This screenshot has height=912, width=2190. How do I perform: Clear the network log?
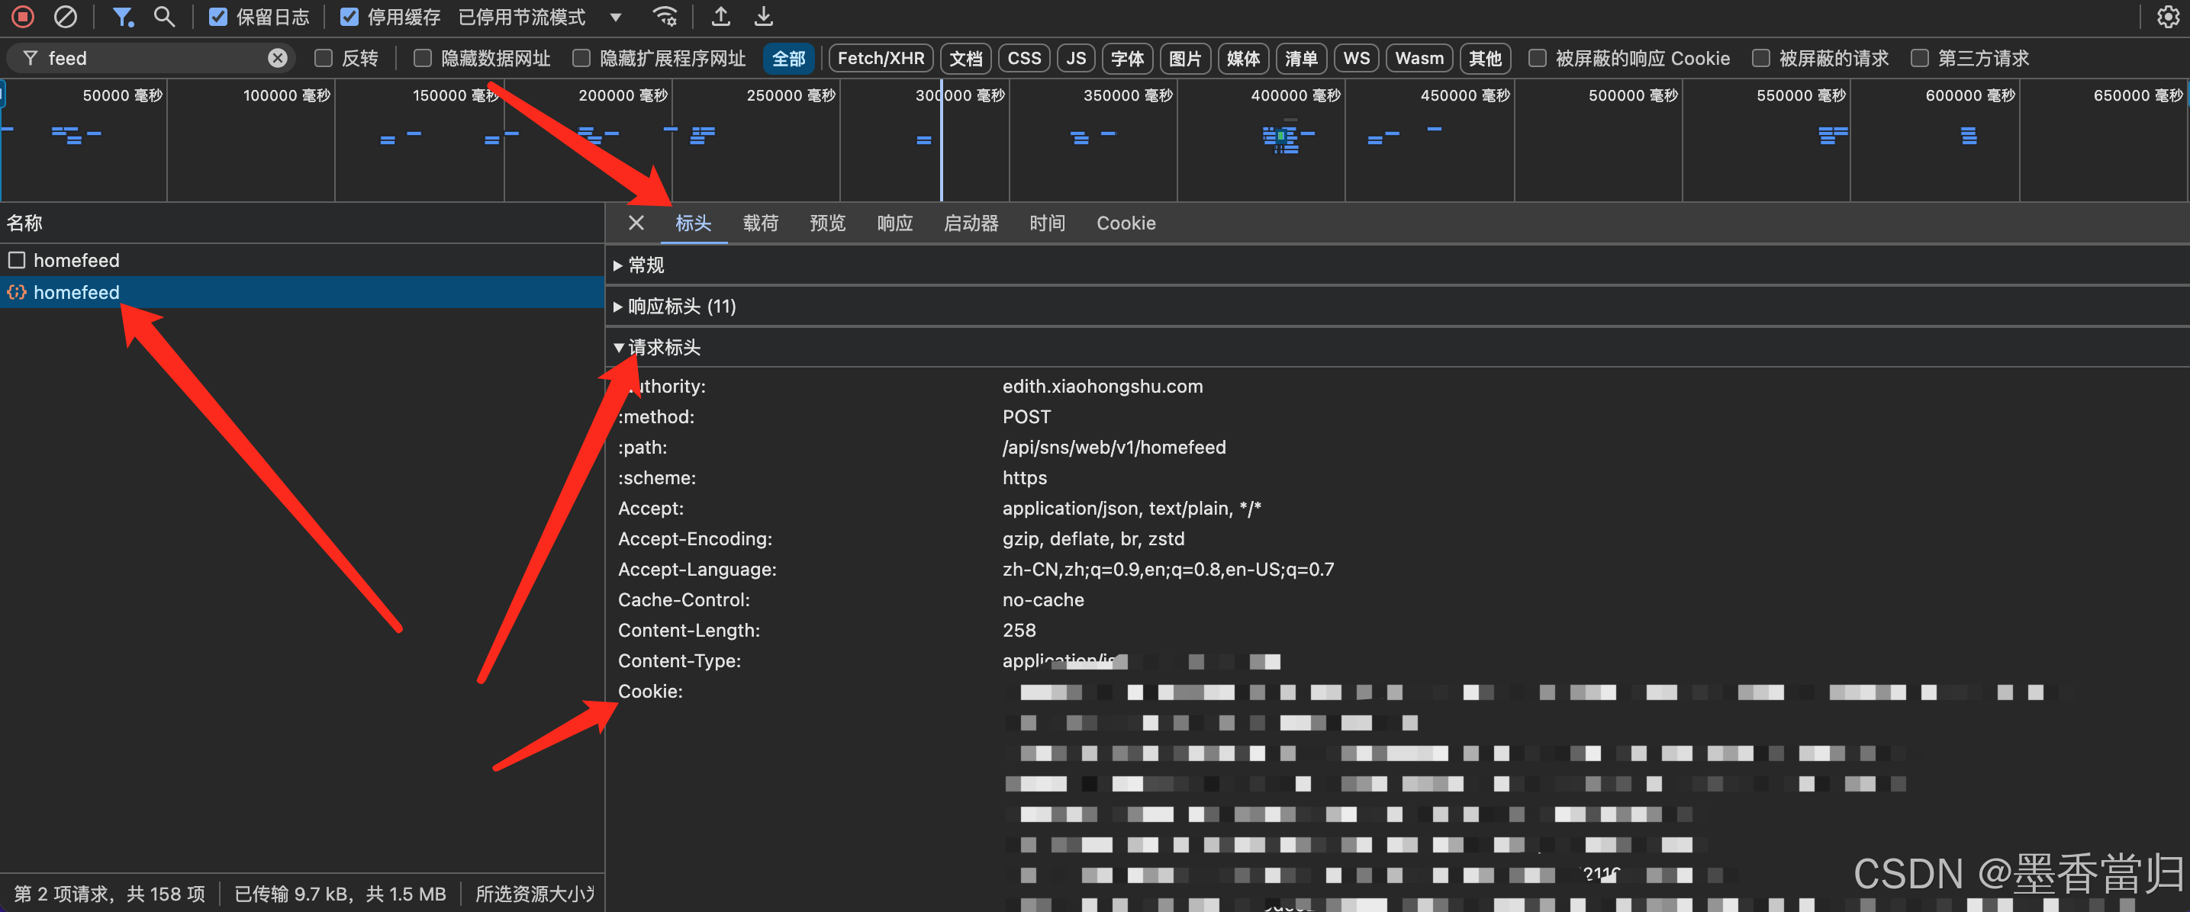pyautogui.click(x=65, y=16)
